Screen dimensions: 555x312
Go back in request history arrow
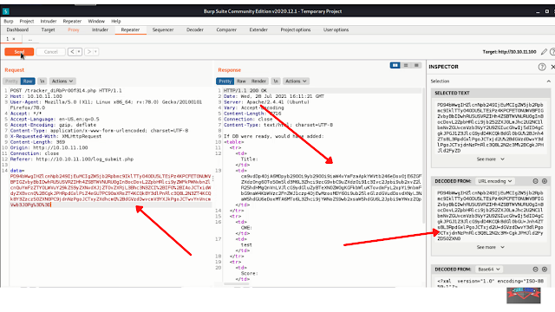(72, 52)
